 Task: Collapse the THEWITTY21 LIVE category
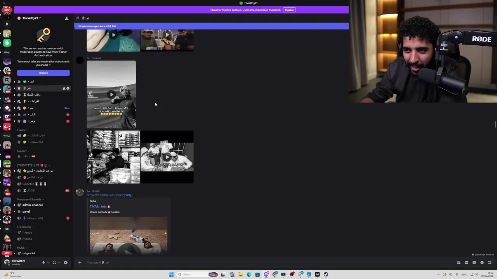[x=33, y=165]
